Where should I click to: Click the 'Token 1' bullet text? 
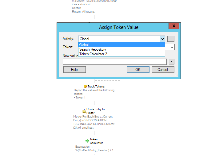[80, 98]
